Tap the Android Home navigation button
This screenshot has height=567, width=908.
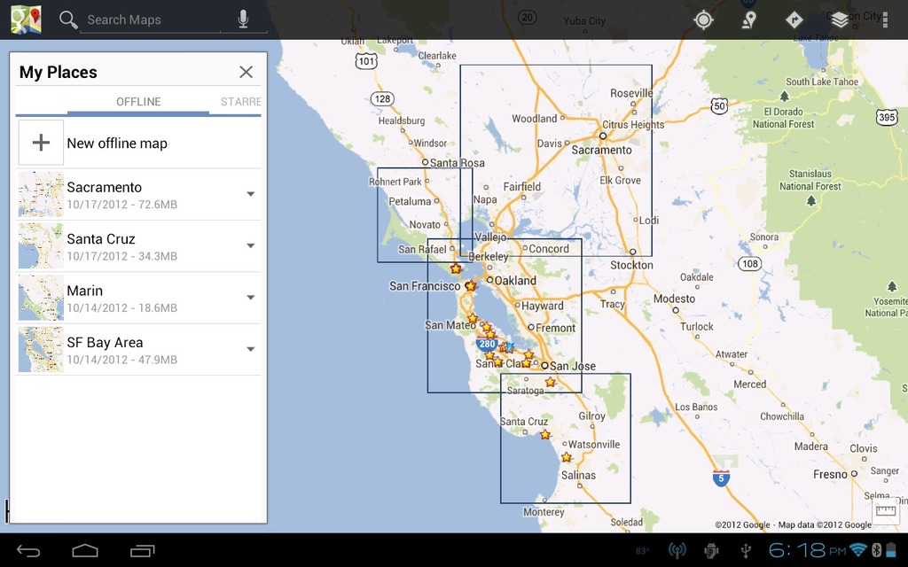point(84,550)
